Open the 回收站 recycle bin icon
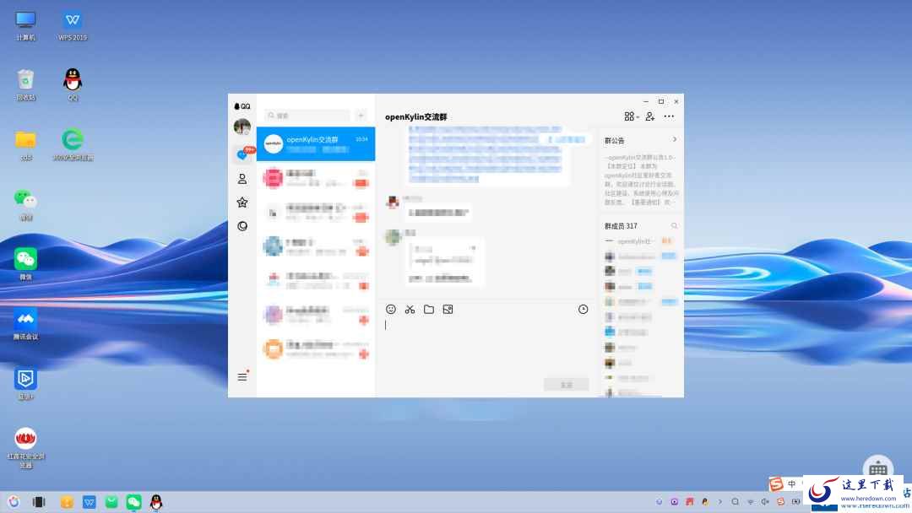The width and height of the screenshot is (912, 513). [x=25, y=85]
